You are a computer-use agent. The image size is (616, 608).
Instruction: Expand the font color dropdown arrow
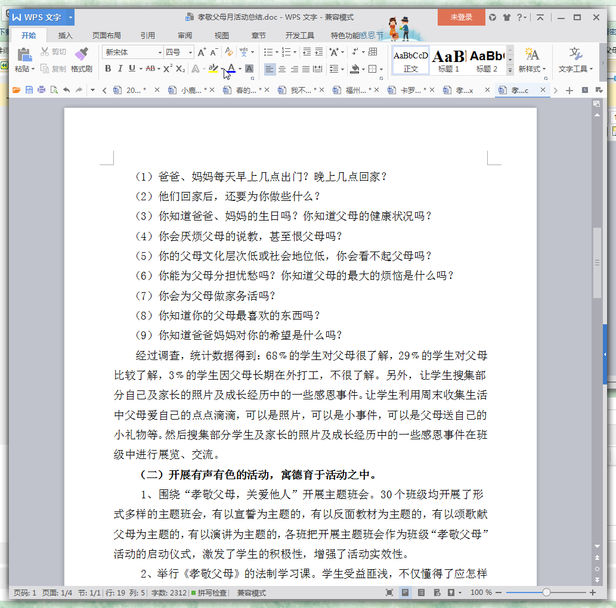coord(240,69)
